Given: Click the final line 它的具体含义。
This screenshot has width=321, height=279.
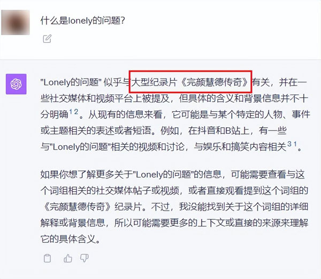Looking at the screenshot, I should click(x=70, y=239).
